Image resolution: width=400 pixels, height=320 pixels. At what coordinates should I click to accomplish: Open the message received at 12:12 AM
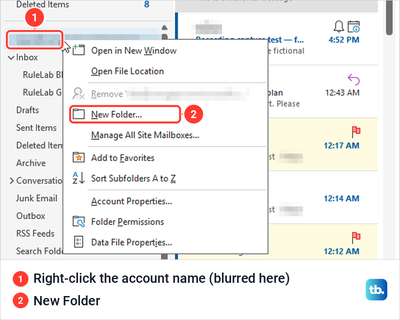323,242
